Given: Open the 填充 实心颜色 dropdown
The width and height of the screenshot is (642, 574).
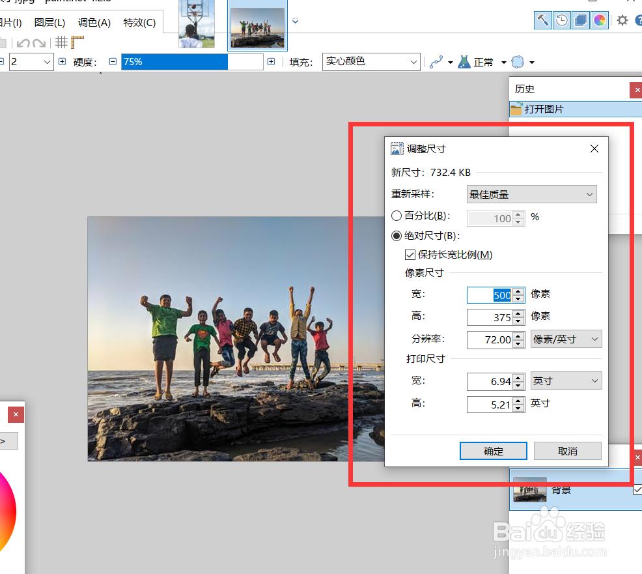Looking at the screenshot, I should pos(371,61).
